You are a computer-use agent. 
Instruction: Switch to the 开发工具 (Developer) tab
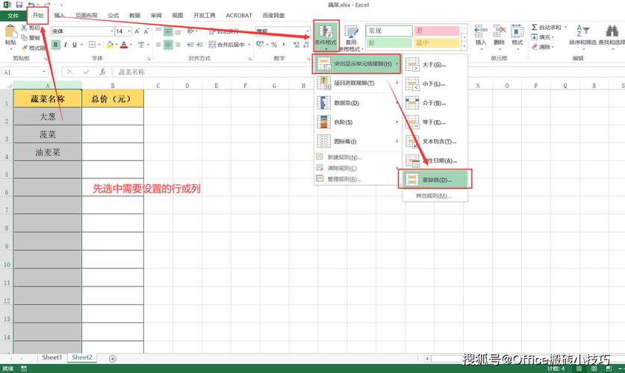[x=204, y=16]
